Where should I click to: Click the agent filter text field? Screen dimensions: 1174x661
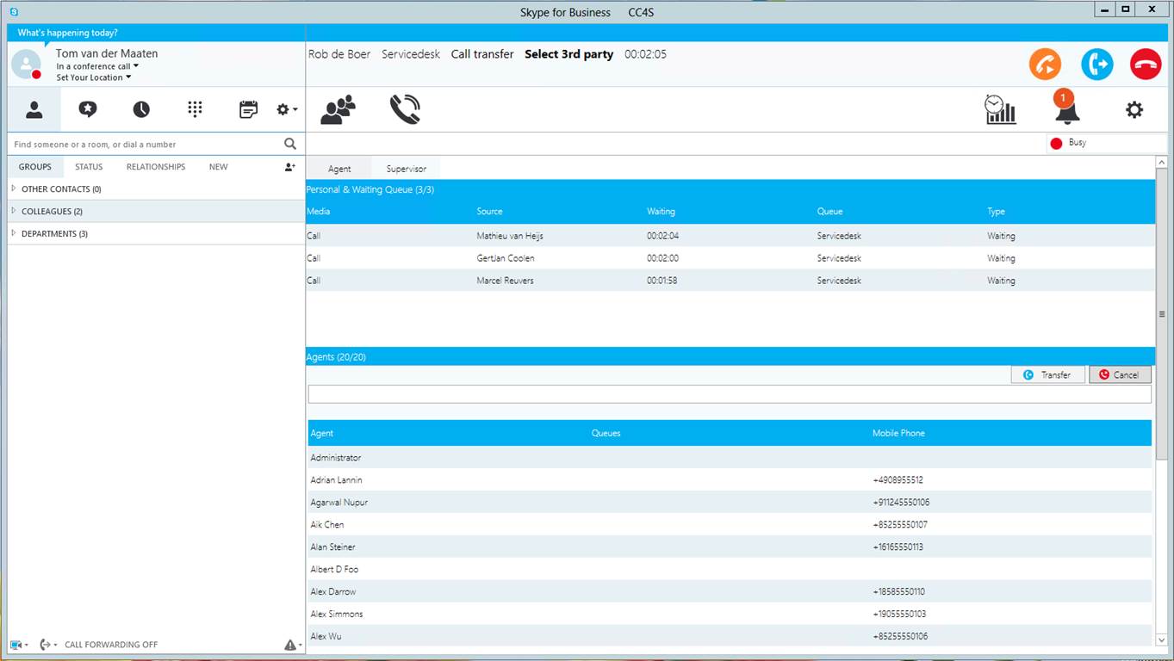click(730, 394)
